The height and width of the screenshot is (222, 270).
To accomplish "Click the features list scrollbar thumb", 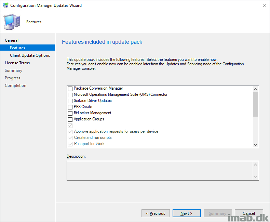I will 255,104.
